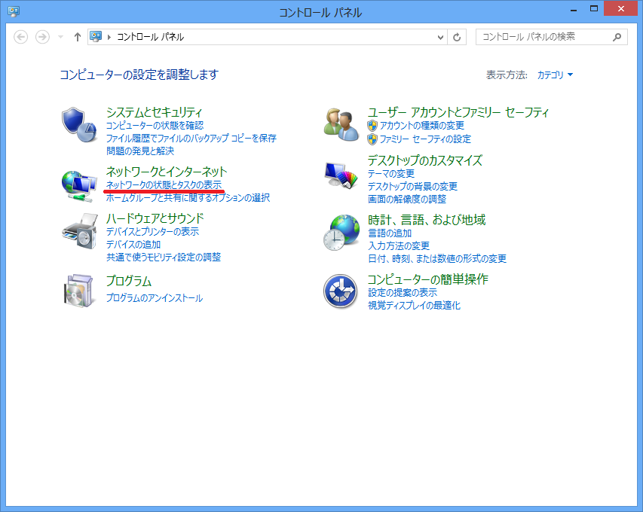Open ネットワークの状態とタスクの表示 link
643x512 pixels.
[164, 184]
